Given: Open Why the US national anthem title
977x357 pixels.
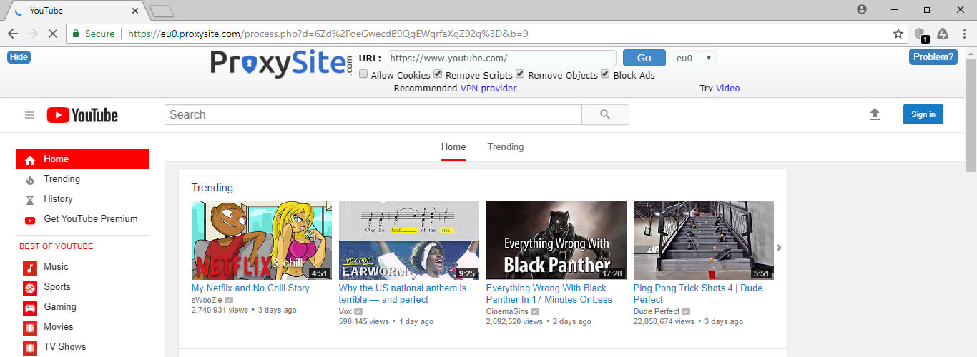Looking at the screenshot, I should tap(403, 293).
